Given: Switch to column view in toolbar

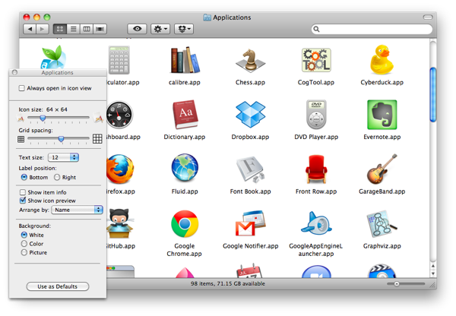Looking at the screenshot, I should 87,29.
